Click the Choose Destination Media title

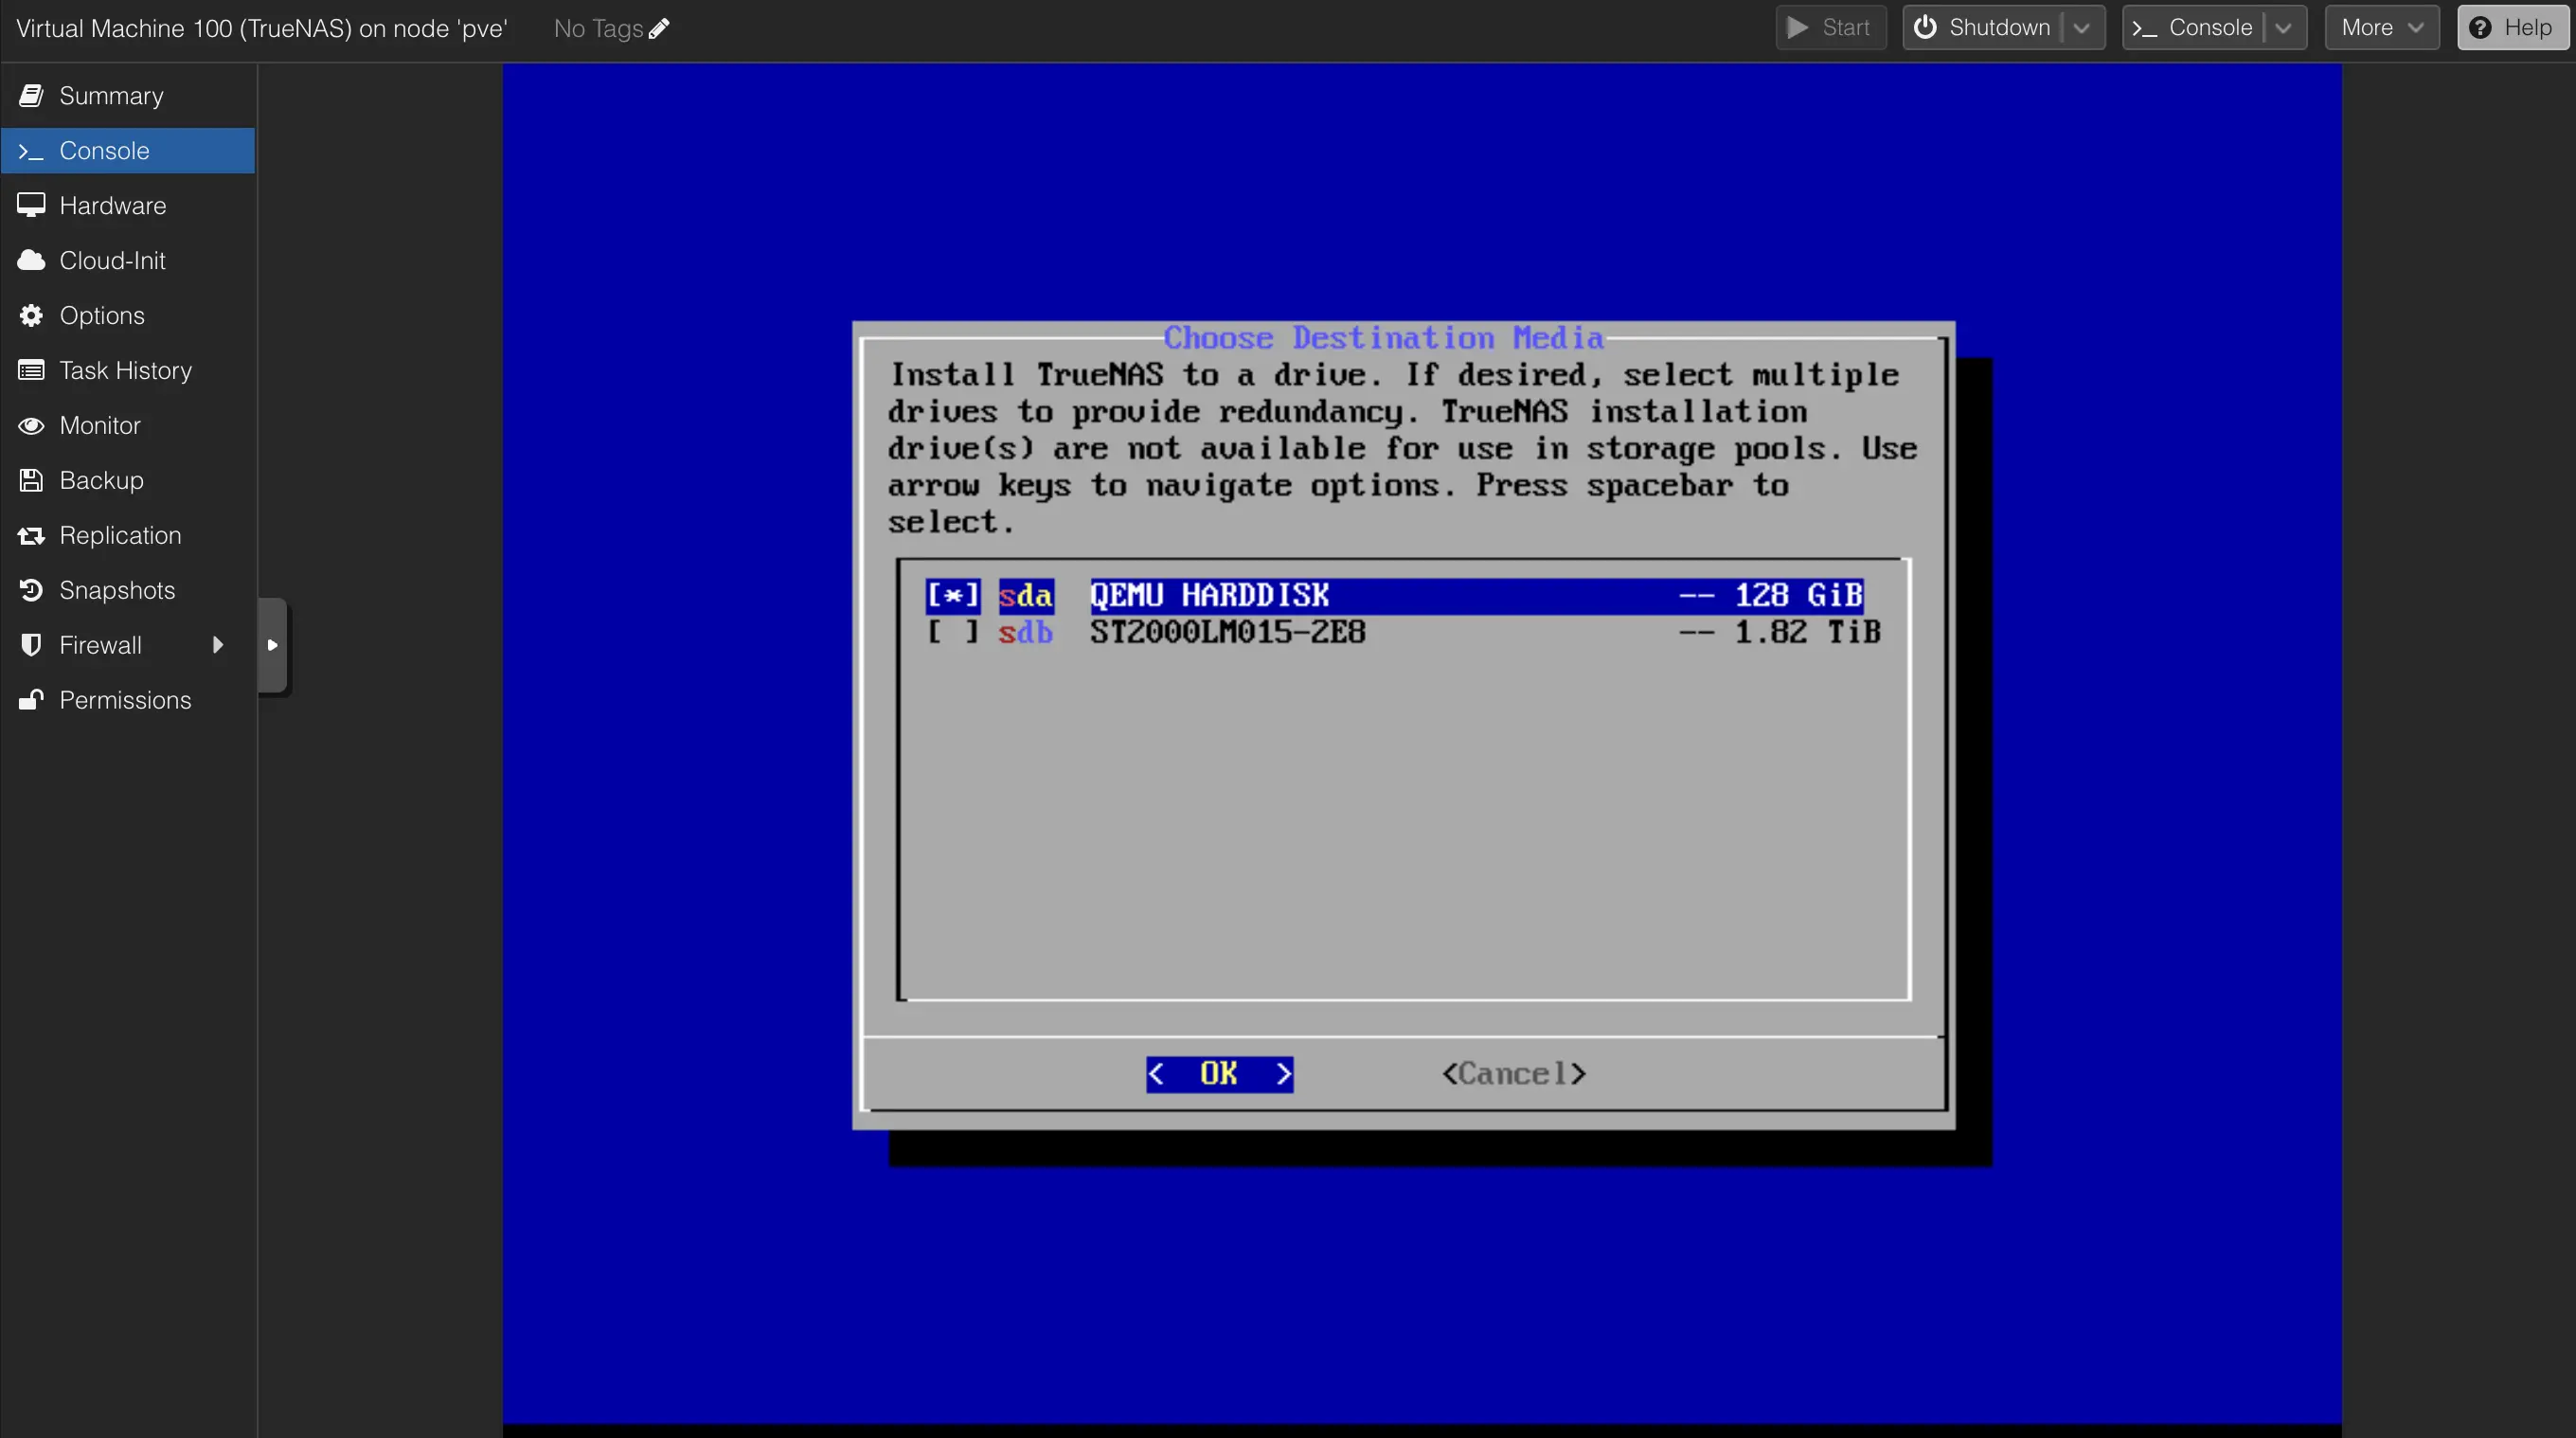(x=1384, y=338)
